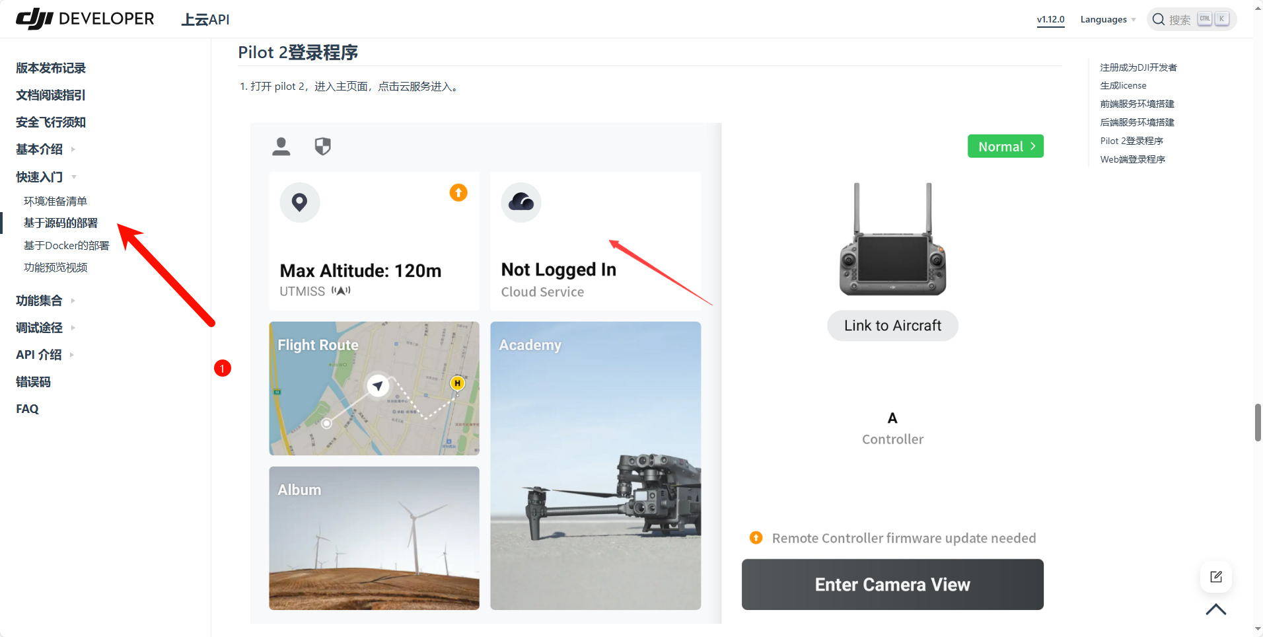Jump to Pilot 2登录程序 section
Image resolution: width=1263 pixels, height=637 pixels.
(x=1132, y=141)
